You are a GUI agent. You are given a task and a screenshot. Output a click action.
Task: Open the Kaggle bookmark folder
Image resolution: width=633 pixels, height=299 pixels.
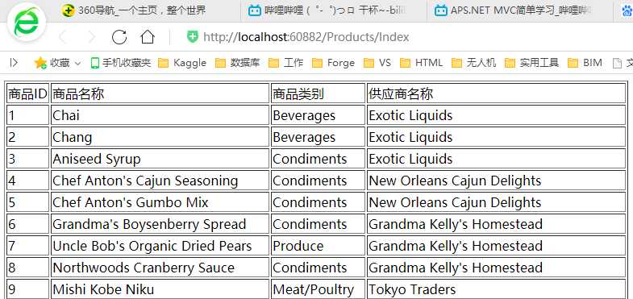pyautogui.click(x=182, y=63)
